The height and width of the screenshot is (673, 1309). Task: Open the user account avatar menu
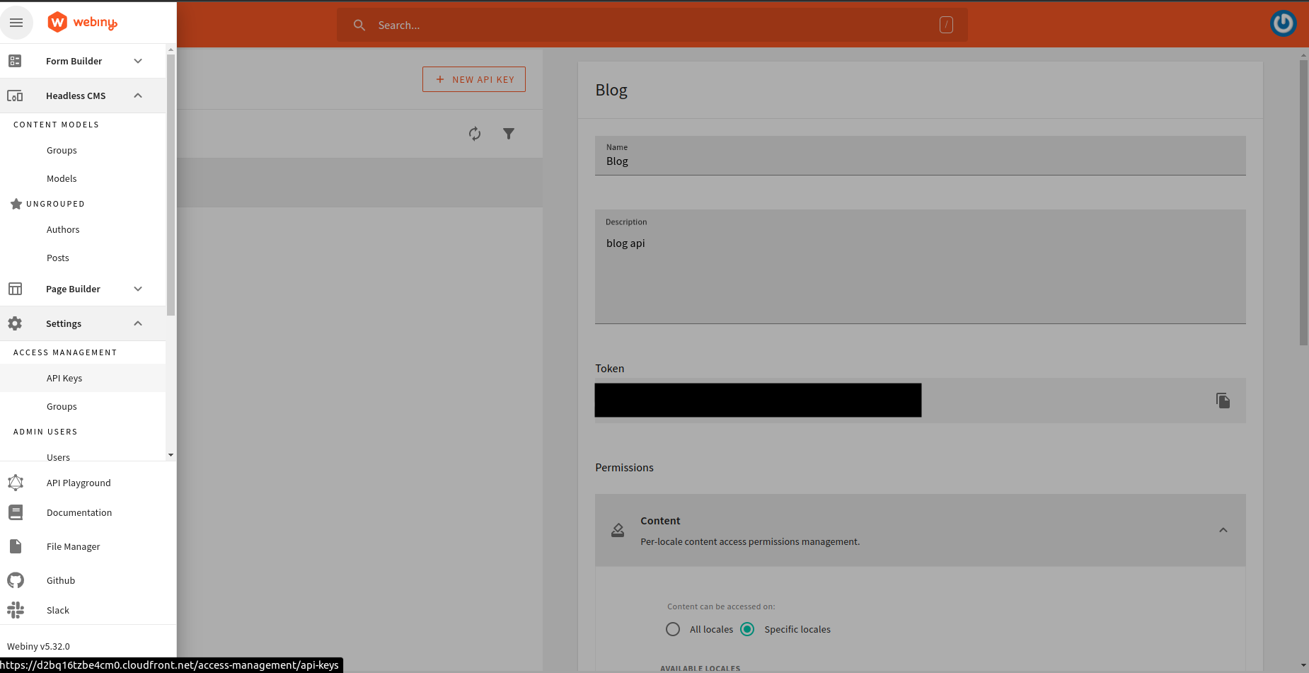1283,23
